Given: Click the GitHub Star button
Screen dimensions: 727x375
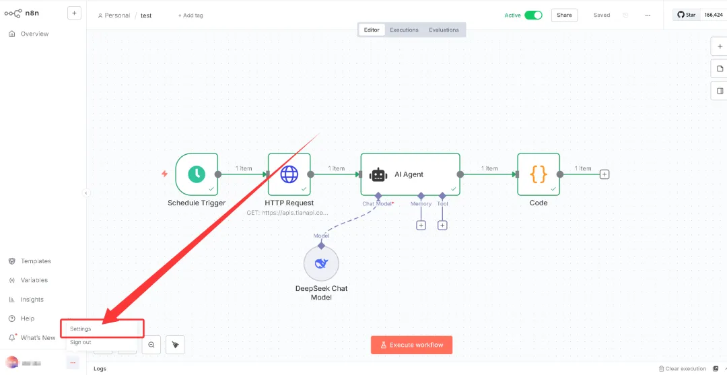Looking at the screenshot, I should [686, 15].
